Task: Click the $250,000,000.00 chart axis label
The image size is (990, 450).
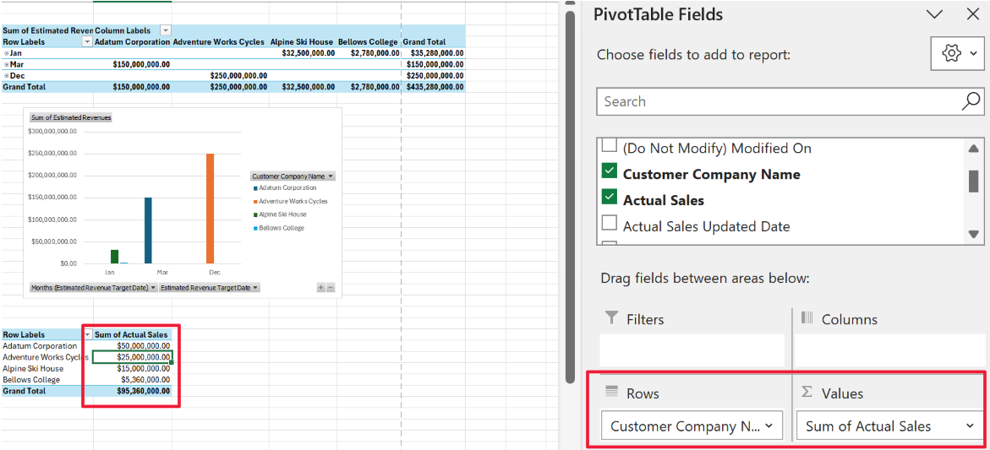Action: click(x=53, y=153)
